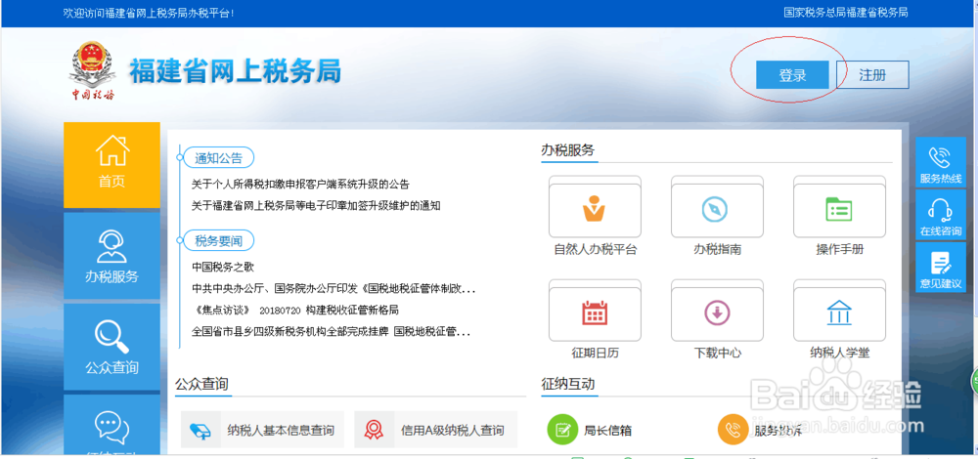Click 信用A级纳税人查询 text

click(x=453, y=431)
